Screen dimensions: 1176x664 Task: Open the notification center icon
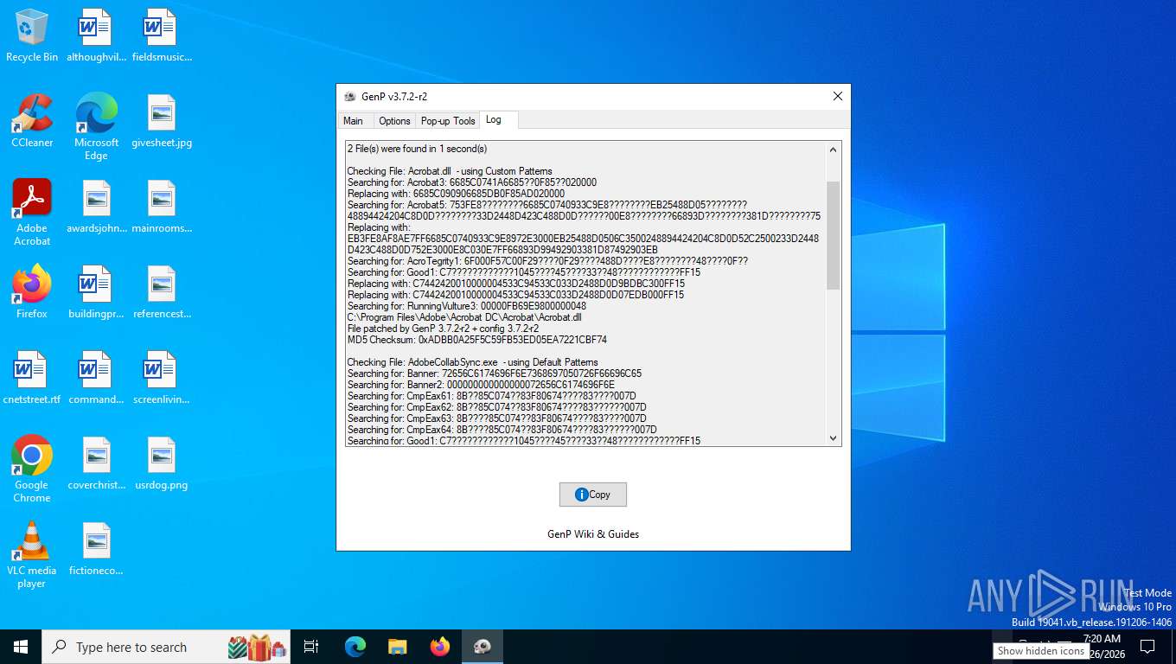coord(1147,647)
